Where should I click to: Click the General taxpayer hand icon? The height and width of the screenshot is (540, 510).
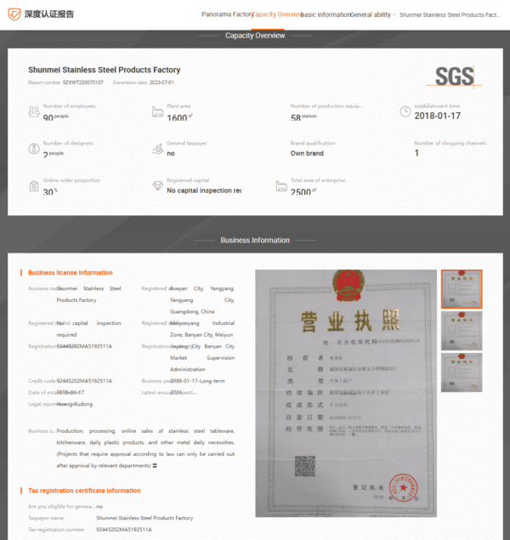coord(157,149)
